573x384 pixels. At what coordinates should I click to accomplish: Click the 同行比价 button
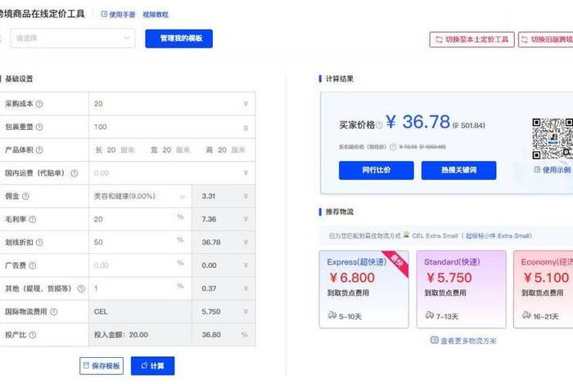click(x=377, y=170)
